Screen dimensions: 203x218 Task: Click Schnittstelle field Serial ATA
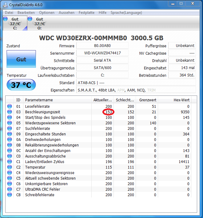coord(102,60)
